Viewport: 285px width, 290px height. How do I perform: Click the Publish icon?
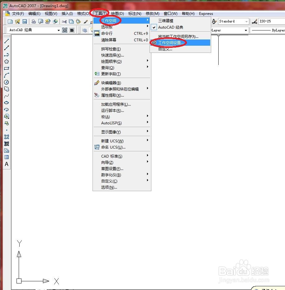[x=48, y=21]
